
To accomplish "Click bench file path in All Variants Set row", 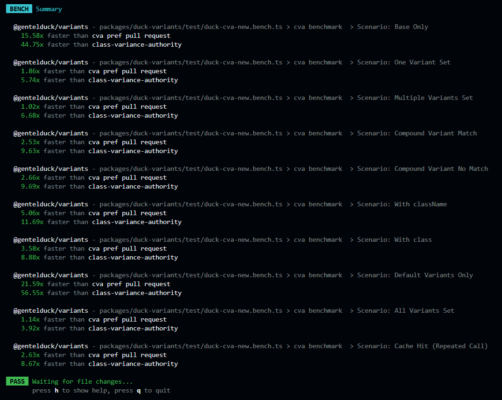I will [x=191, y=311].
